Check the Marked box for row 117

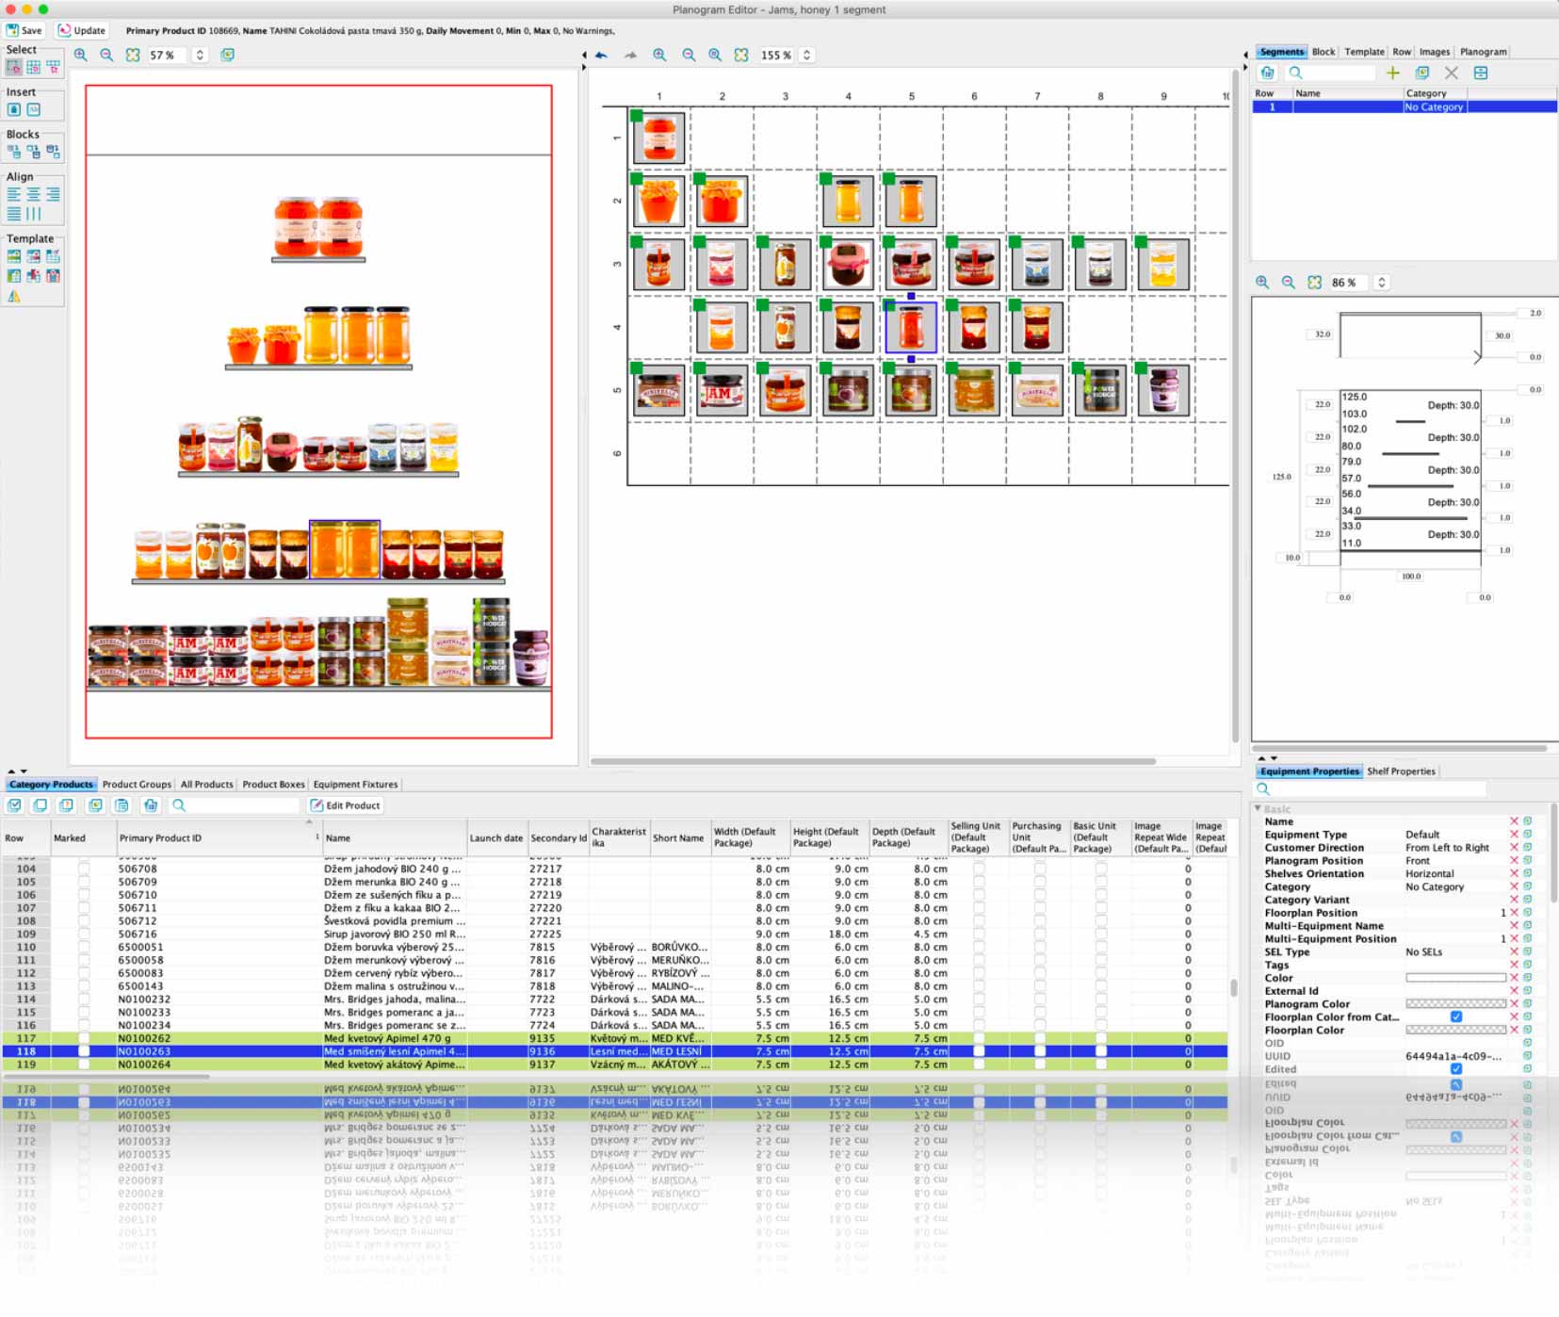pyautogui.click(x=84, y=1038)
